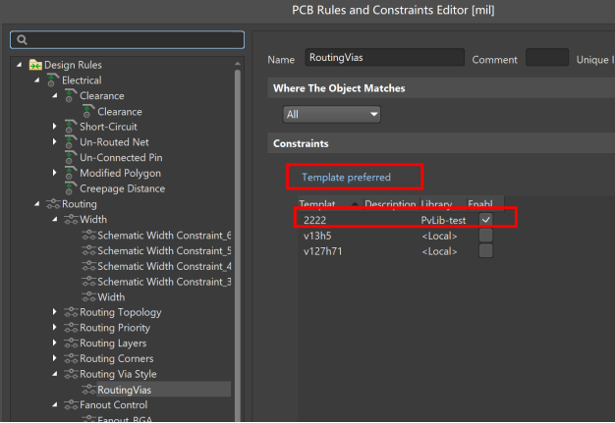Click the Creepage Distance rule icon
Screen dimensions: 615x423
pyautogui.click(x=70, y=188)
